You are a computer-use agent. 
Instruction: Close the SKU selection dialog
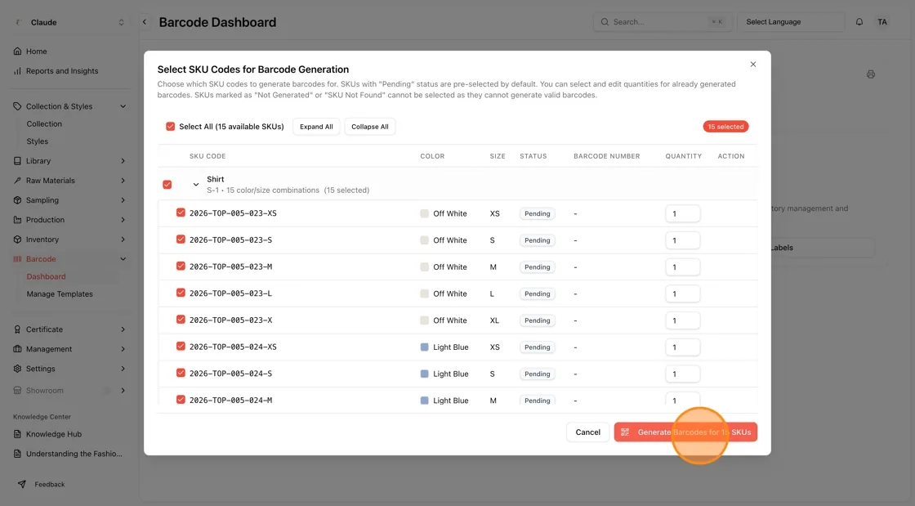pos(752,65)
